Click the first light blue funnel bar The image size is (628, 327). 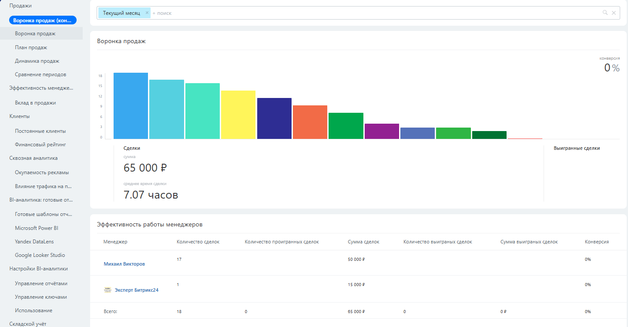click(x=131, y=106)
